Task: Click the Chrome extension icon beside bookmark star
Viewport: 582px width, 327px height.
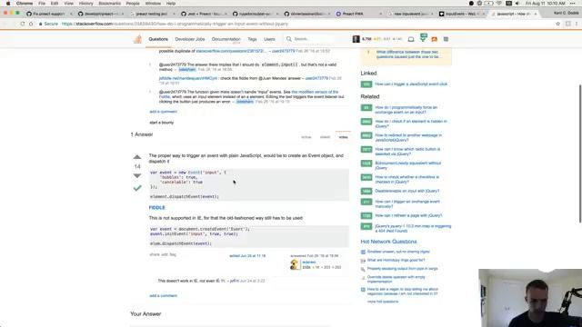Action: tap(567, 24)
